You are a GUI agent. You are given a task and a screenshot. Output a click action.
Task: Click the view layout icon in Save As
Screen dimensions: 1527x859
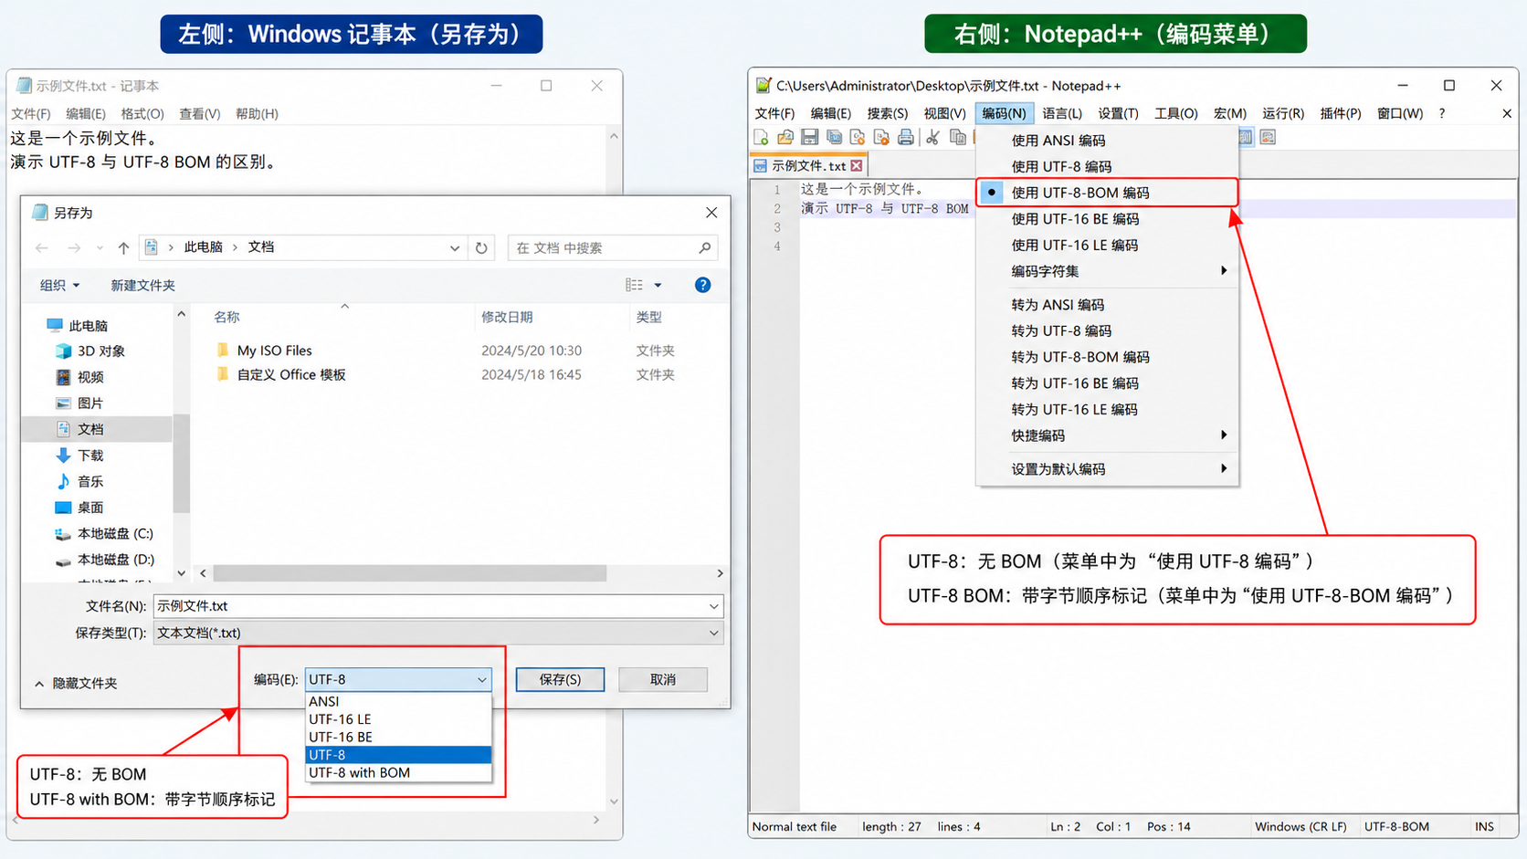(x=634, y=285)
